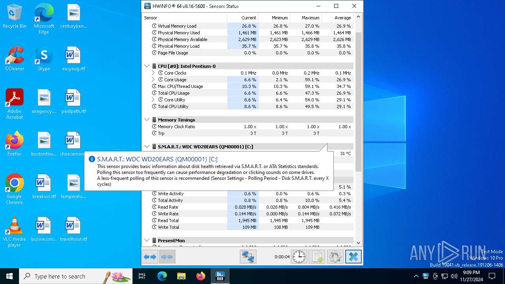Viewport: 505px width, 284px height.
Task: Show hidden tray icons chevron
Action: 416,276
